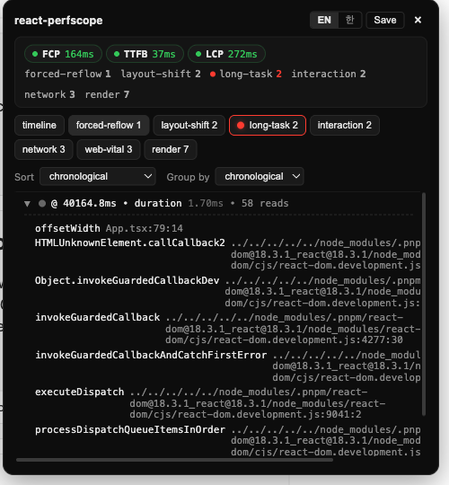Open the long-task 2 tab
Viewport: 449px width, 485px height.
coord(268,125)
